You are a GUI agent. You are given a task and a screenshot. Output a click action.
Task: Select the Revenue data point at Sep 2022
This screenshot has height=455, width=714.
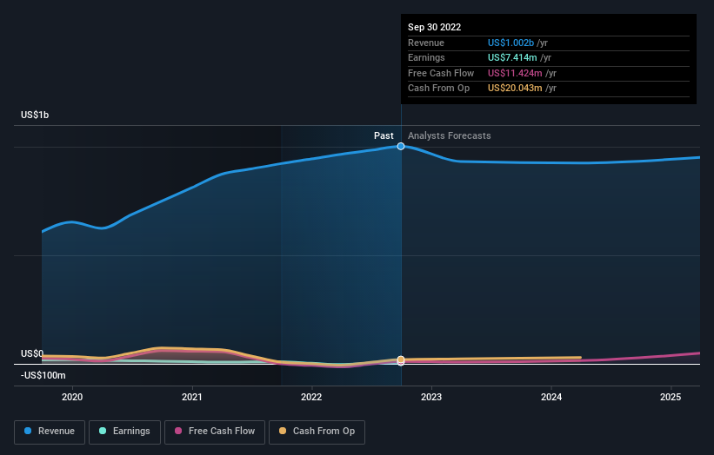(401, 147)
